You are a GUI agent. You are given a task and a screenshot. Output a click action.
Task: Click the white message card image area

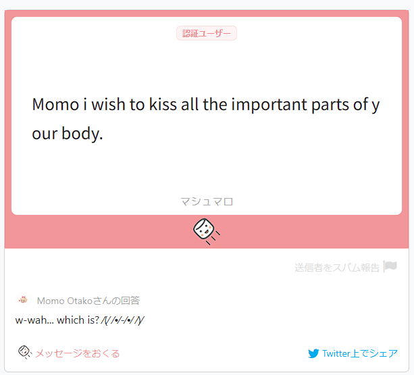click(x=207, y=116)
